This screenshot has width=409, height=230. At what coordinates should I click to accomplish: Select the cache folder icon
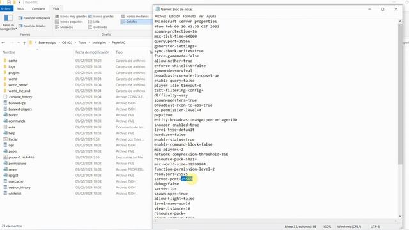pos(5,61)
